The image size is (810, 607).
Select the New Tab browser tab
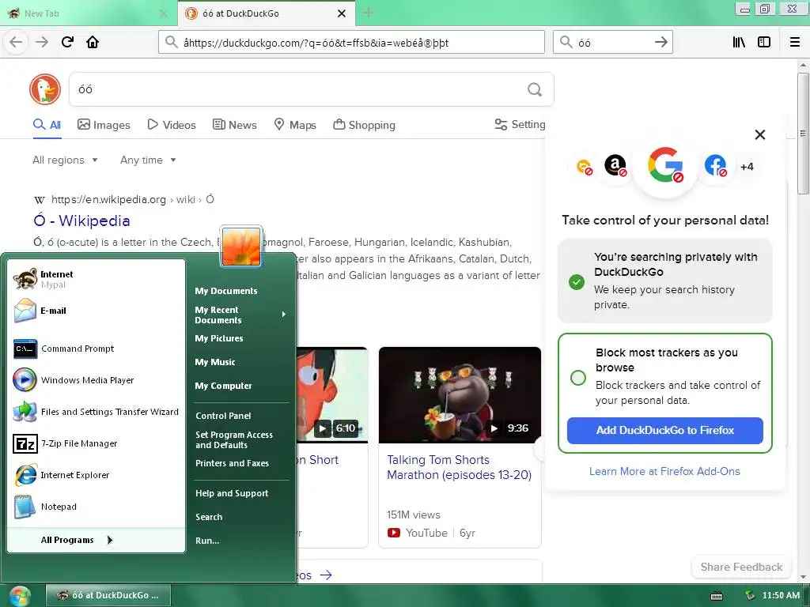[88, 13]
